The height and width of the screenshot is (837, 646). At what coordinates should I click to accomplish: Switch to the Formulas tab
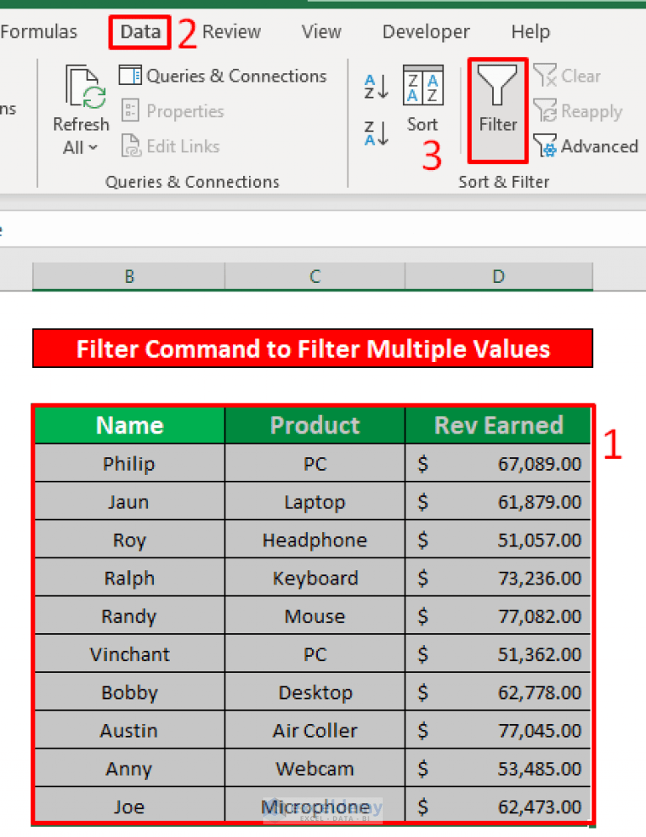point(39,32)
